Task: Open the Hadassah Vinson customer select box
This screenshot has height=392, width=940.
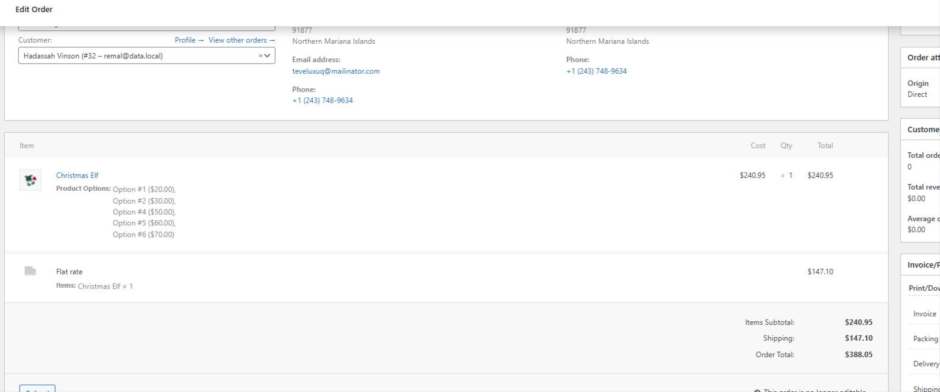Action: 146,55
